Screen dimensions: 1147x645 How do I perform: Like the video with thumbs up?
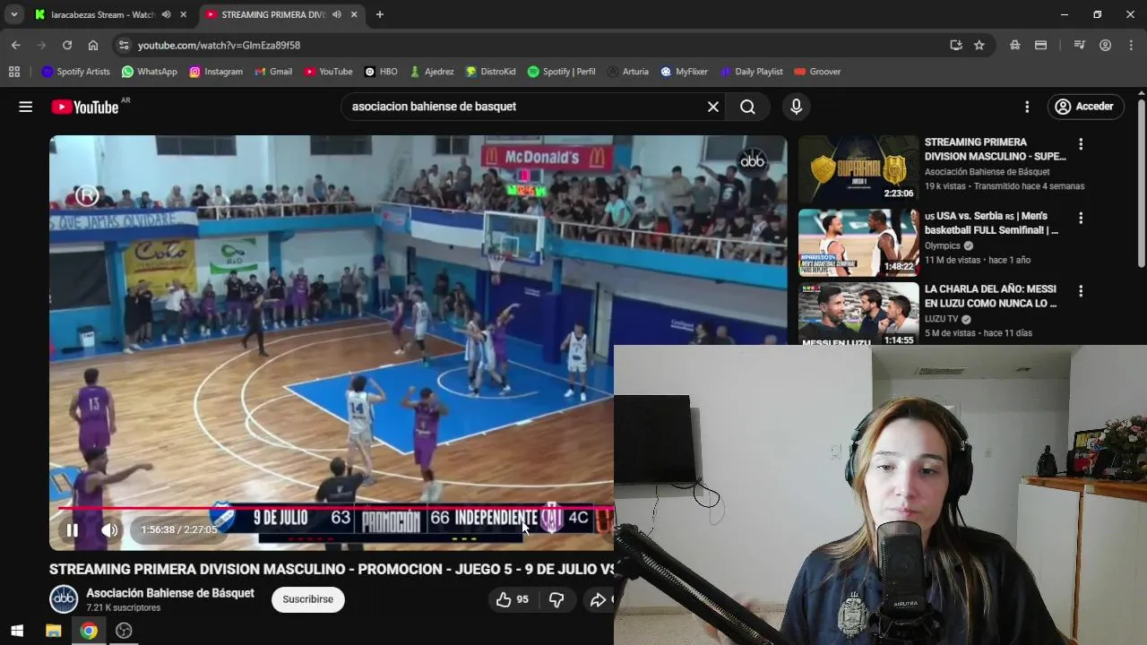(513, 599)
